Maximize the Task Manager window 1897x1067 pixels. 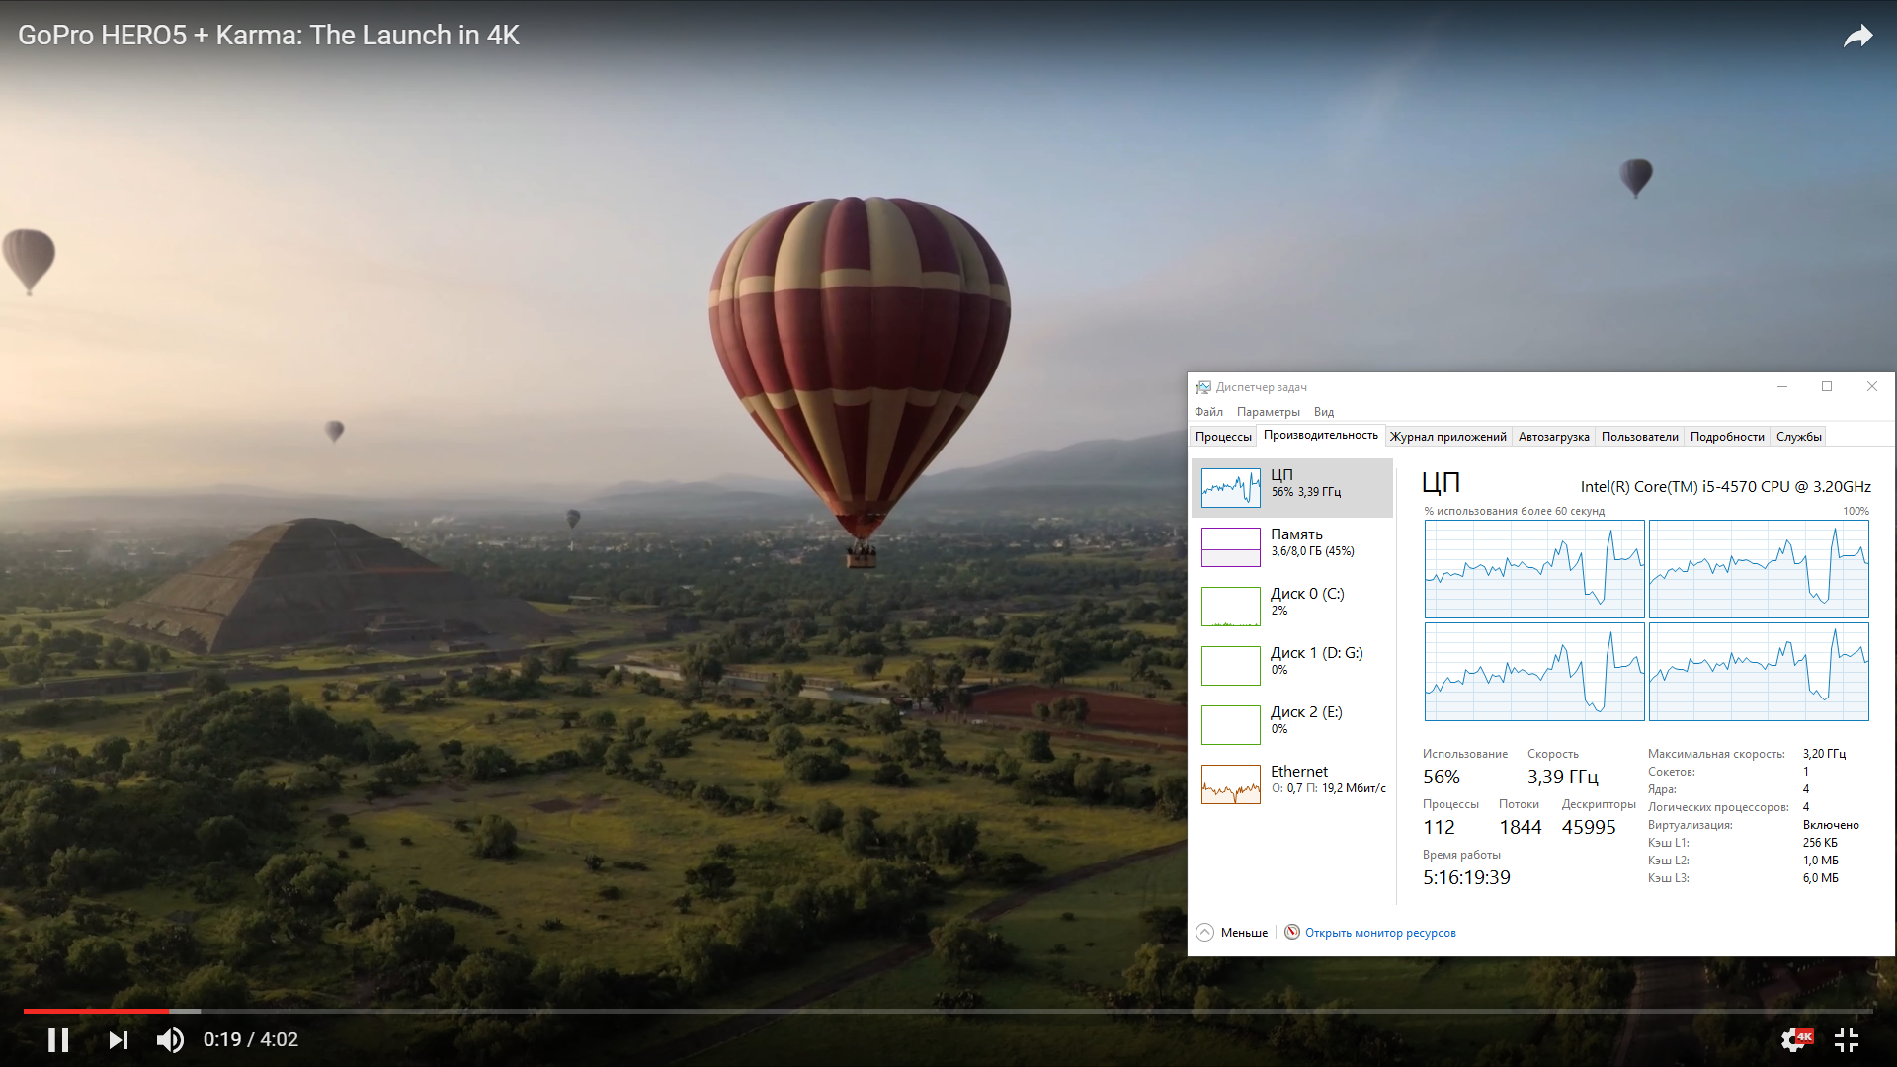point(1827,386)
